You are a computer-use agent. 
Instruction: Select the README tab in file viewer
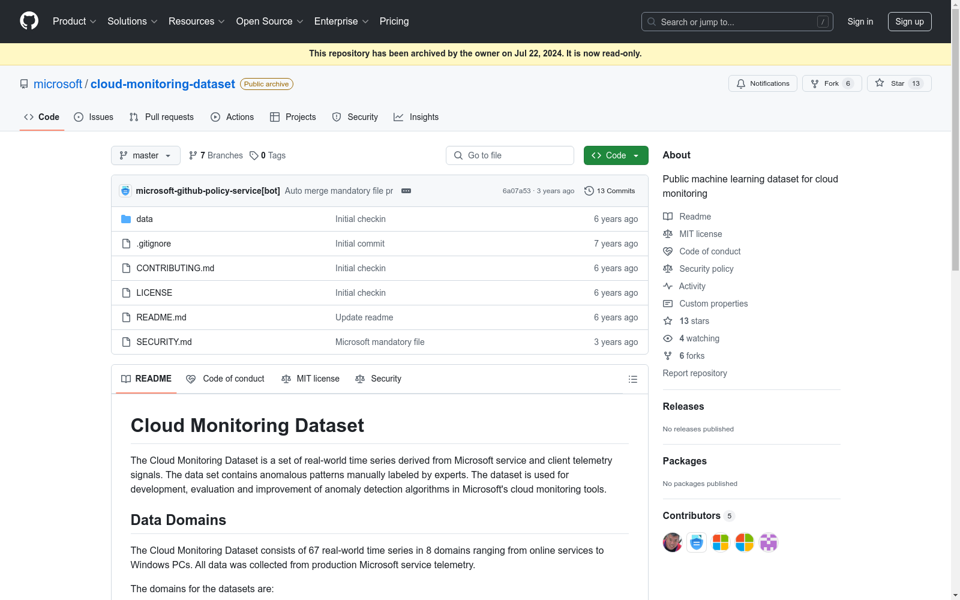146,379
